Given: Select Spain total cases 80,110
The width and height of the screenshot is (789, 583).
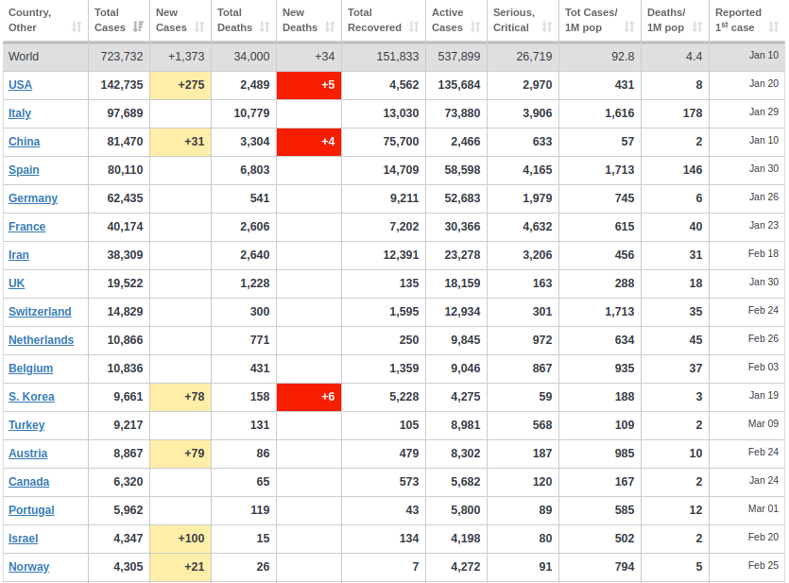Looking at the screenshot, I should (126, 170).
